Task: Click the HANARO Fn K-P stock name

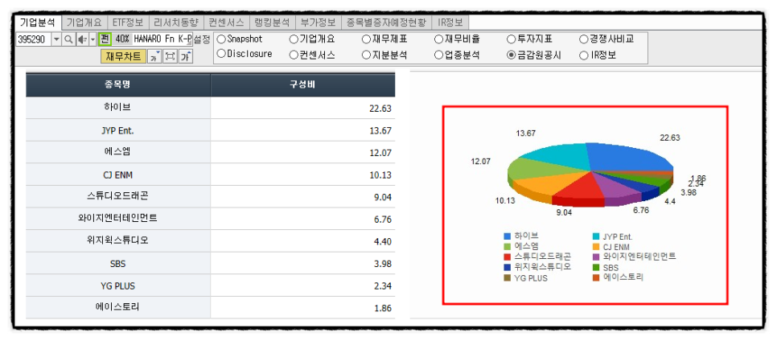Action: [x=162, y=39]
